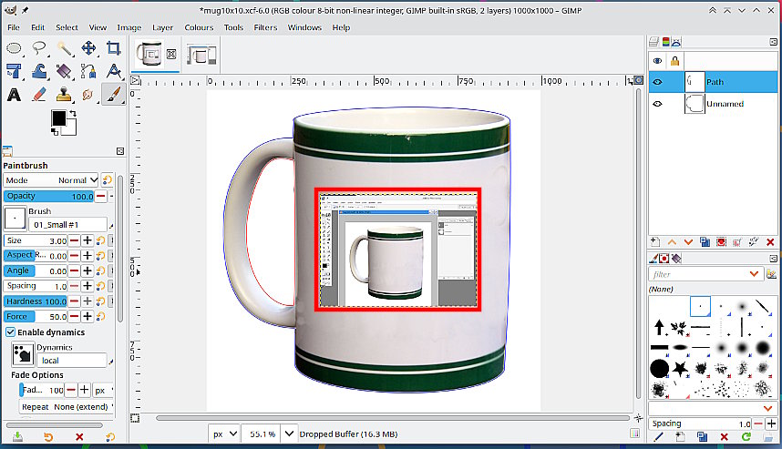The height and width of the screenshot is (449, 782).
Task: Click the black foreground colour swatch
Action: [57, 118]
